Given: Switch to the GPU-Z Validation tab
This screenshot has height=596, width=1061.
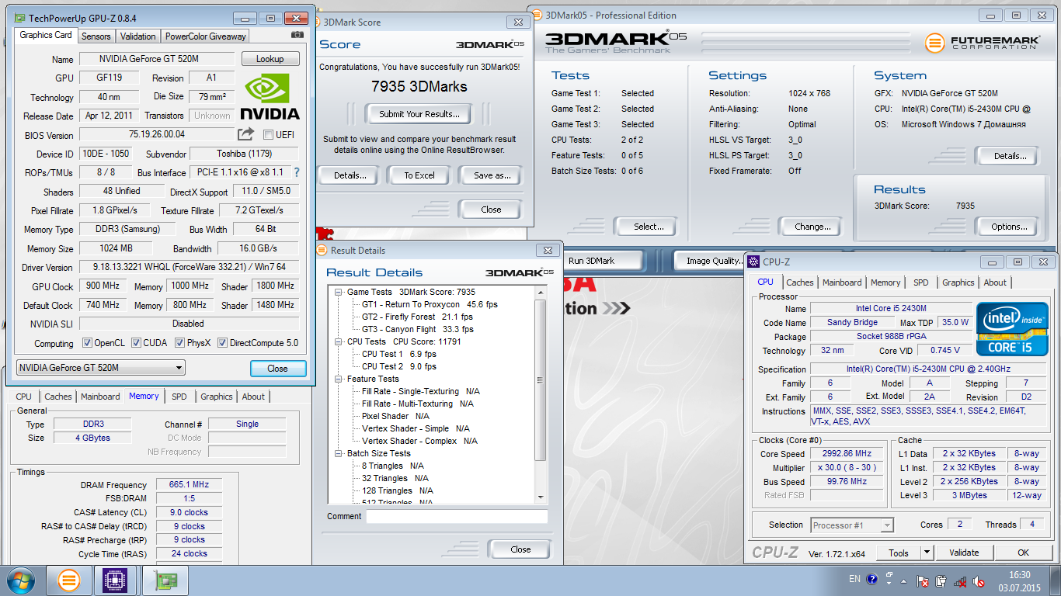Looking at the screenshot, I should point(138,36).
